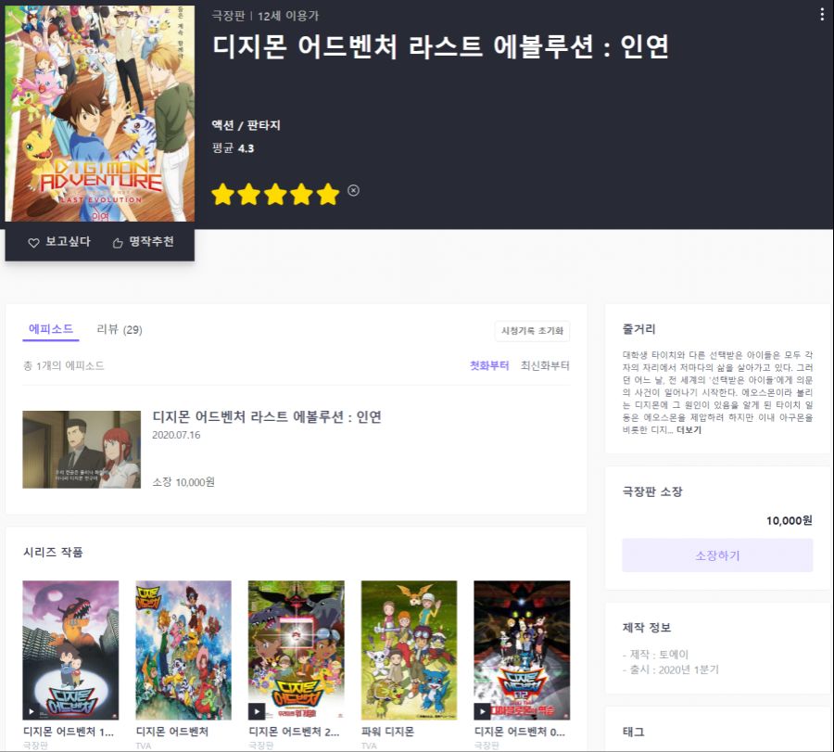The width and height of the screenshot is (834, 752).
Task: Click the 총 1개의 에피소드 count text
Action: 64,365
